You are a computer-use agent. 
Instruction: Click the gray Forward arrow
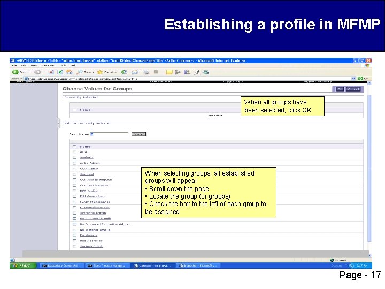(x=37, y=72)
